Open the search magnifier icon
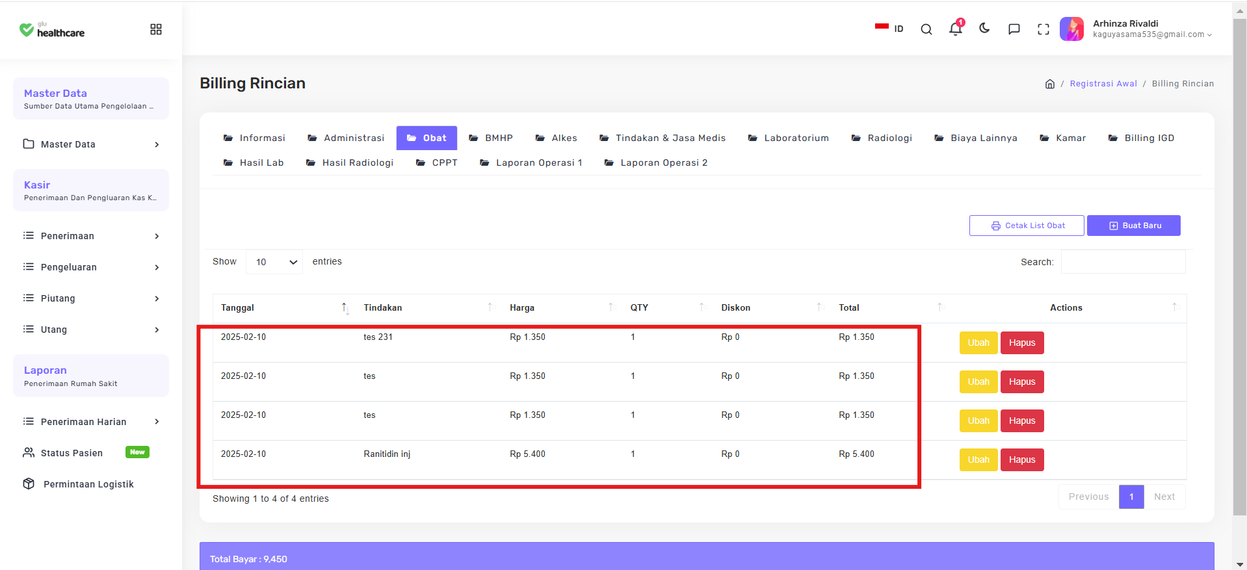 (926, 29)
